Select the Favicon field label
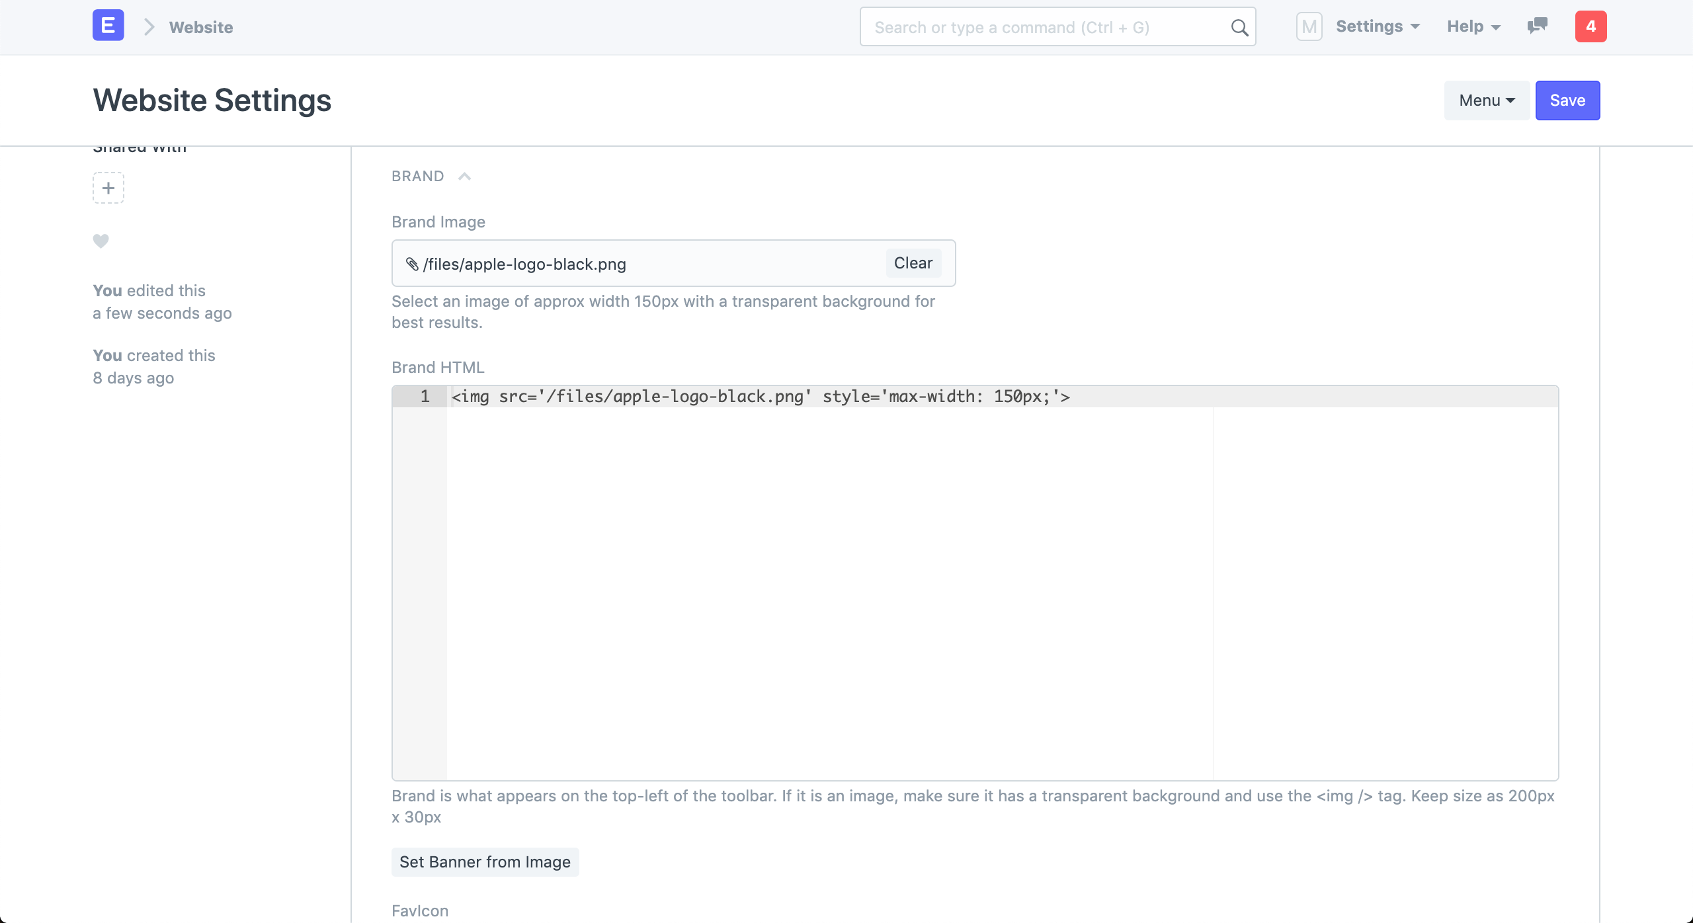 coord(419,910)
